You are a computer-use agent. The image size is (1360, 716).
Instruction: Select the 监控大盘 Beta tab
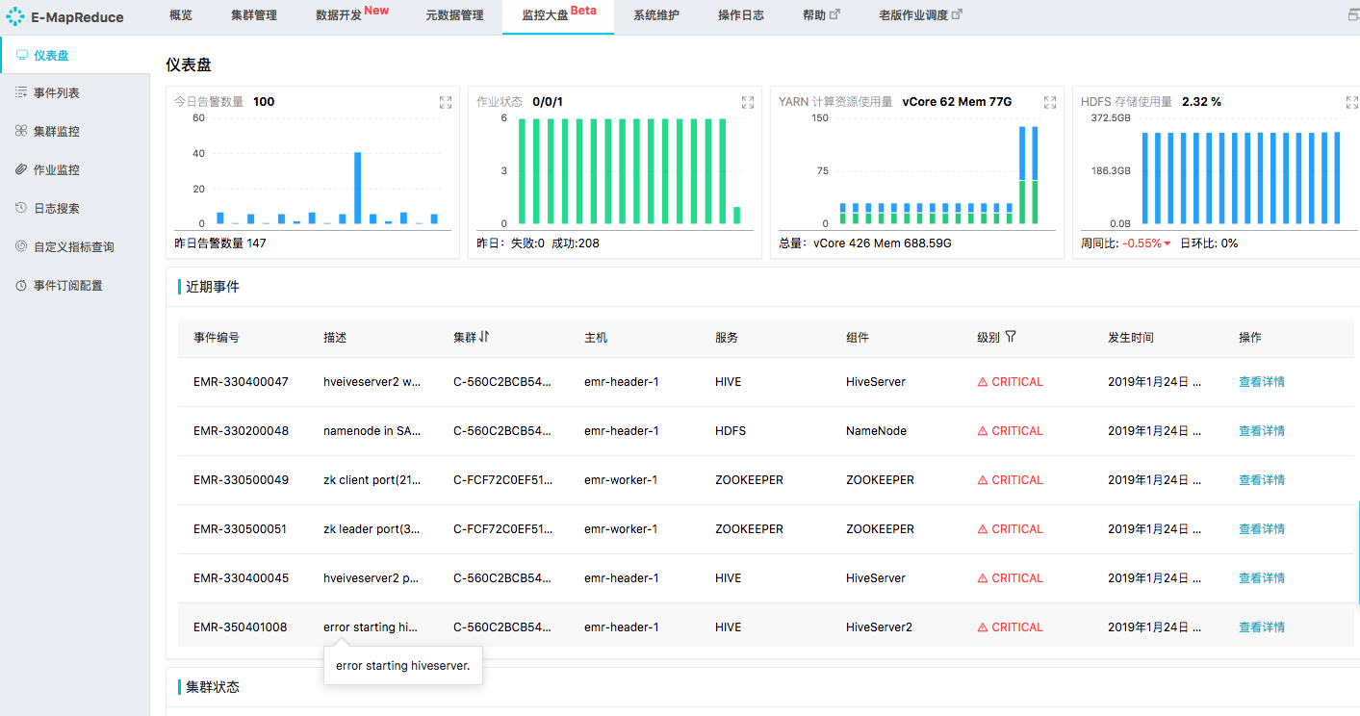coord(558,15)
